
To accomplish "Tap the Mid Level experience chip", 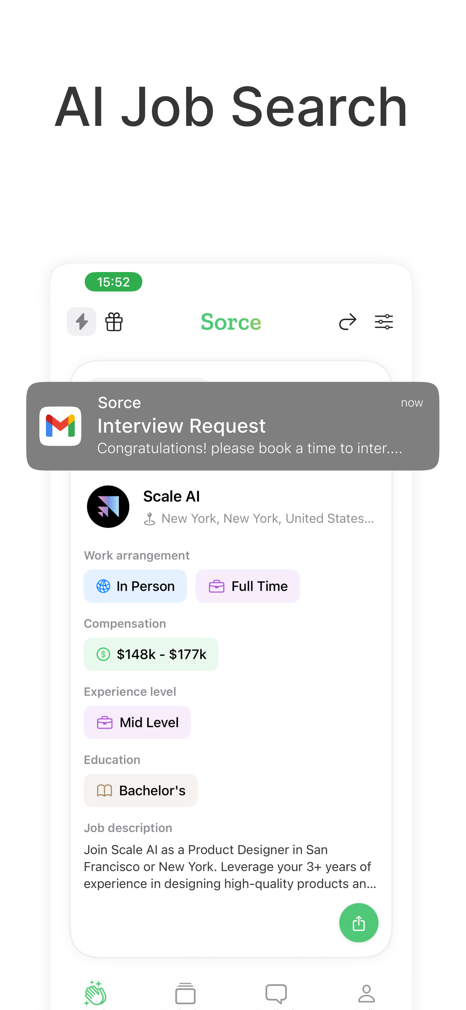I will pyautogui.click(x=137, y=722).
